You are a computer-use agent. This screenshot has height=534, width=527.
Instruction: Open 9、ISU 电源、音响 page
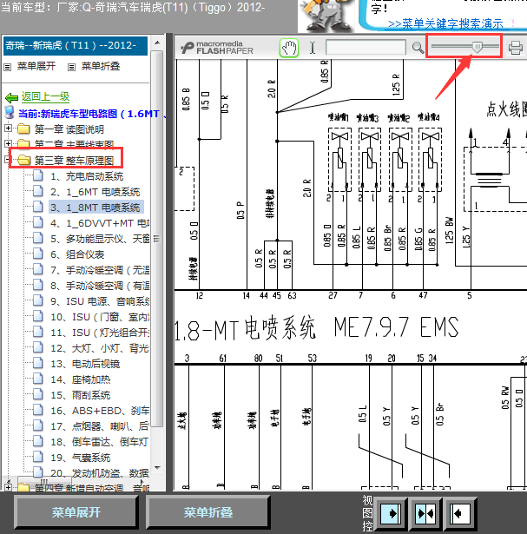[100, 301]
